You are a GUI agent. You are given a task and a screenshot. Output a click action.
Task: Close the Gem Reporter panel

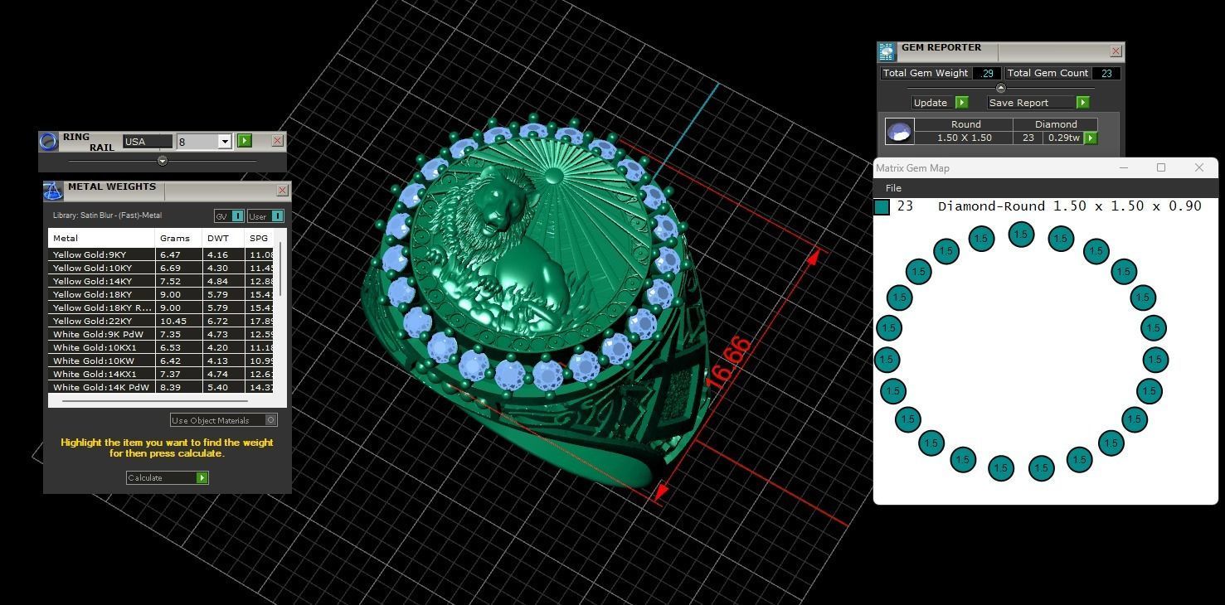coord(1116,51)
